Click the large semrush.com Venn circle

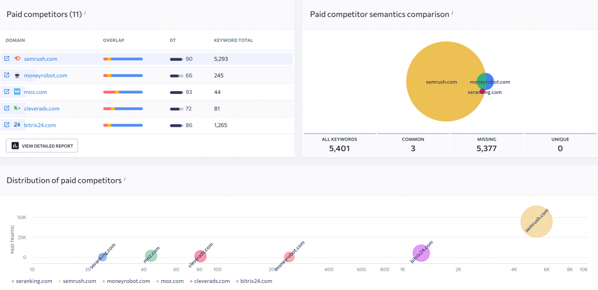(x=446, y=82)
